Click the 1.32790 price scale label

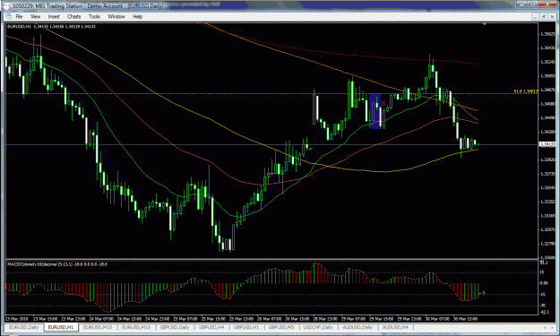(x=547, y=244)
